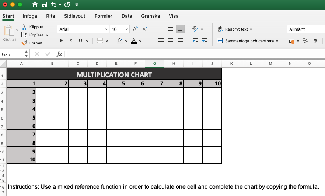Viewport: 325px width, 196px height.
Task: Open the Granska tab
Action: 150,16
